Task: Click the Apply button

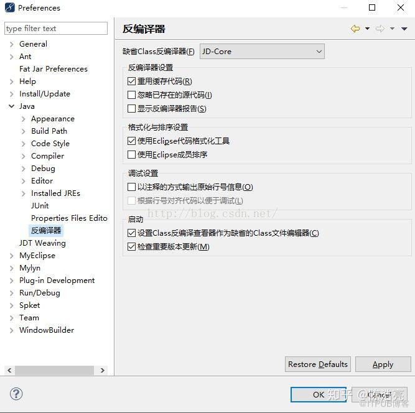Action: (383, 364)
